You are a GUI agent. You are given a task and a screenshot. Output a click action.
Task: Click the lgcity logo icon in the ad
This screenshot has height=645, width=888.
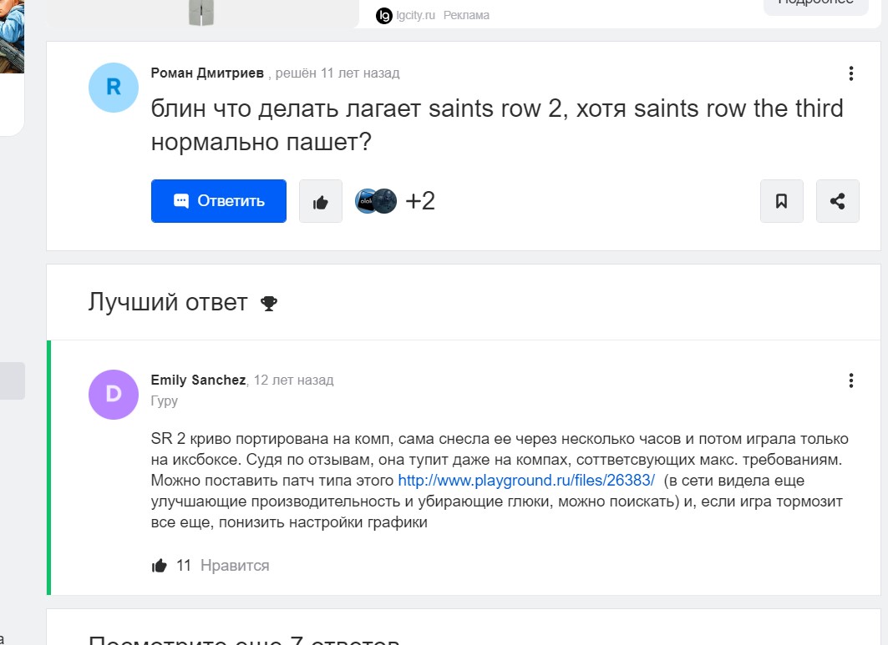point(384,15)
